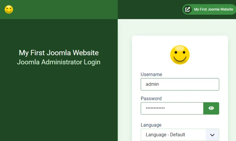Click the smiley logo in the header
Viewport: 236px width, 141px height.
(x=9, y=9)
